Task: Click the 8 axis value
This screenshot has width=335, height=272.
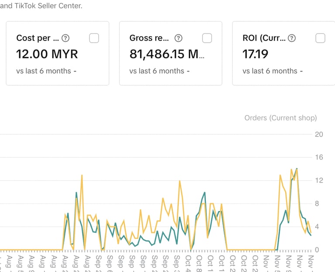Action: (x=317, y=204)
